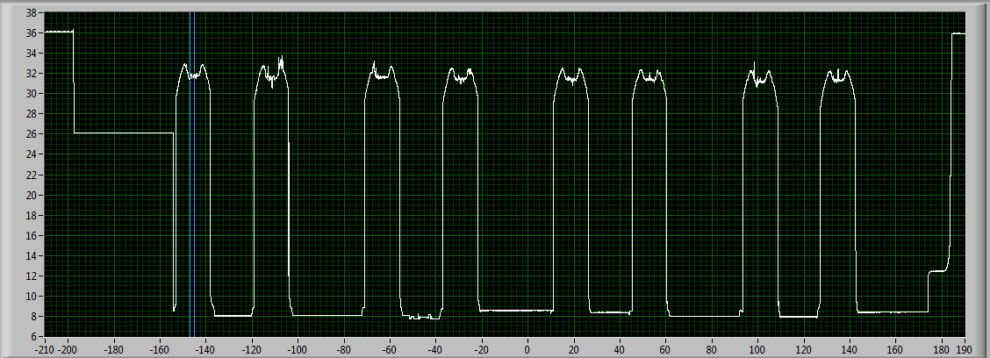Click the X-axis tick label -140
The height and width of the screenshot is (358, 990).
tap(206, 348)
